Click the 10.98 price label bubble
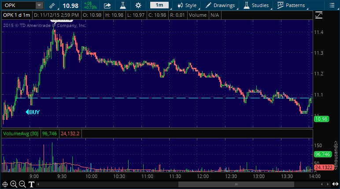This screenshot has width=340, height=189. 322,119
